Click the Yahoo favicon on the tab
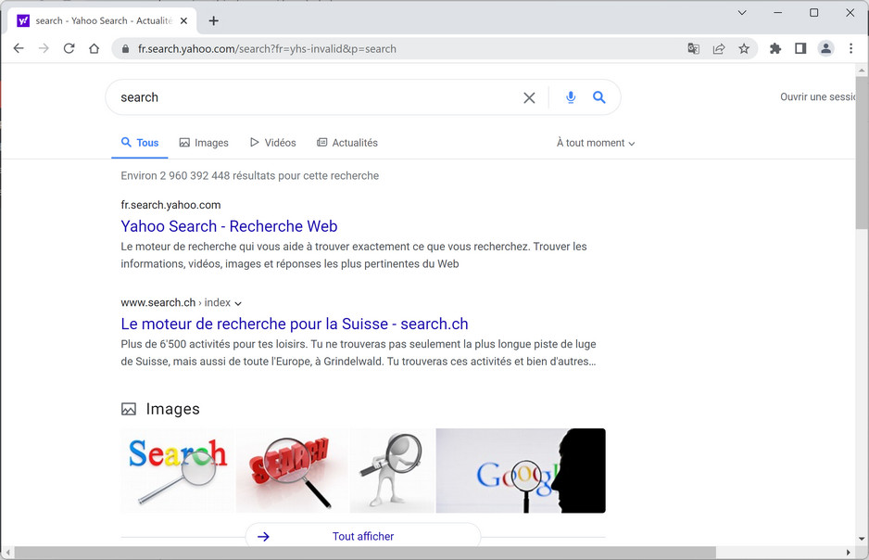The height and width of the screenshot is (560, 869). click(x=23, y=21)
